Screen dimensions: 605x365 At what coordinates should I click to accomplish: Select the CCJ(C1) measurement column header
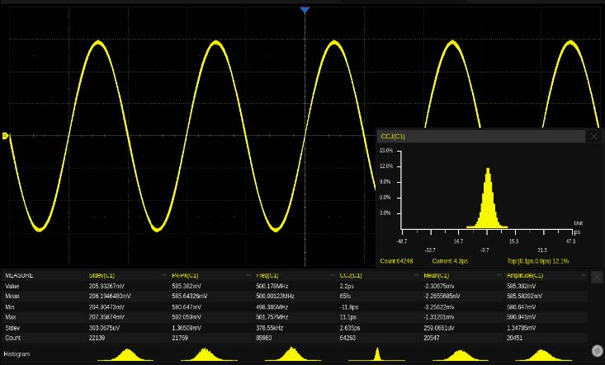351,275
